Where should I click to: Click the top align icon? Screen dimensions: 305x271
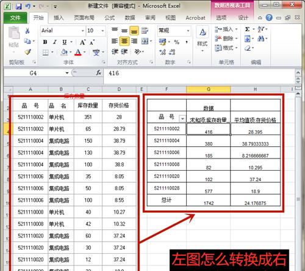click(115, 30)
